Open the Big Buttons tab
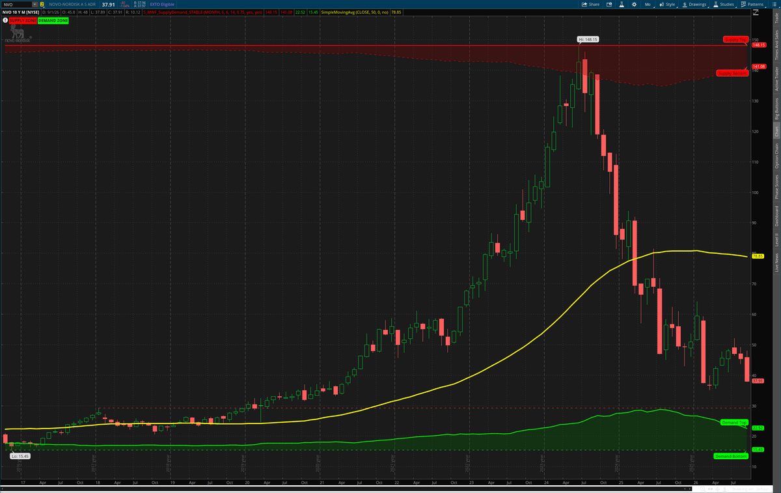 point(776,109)
